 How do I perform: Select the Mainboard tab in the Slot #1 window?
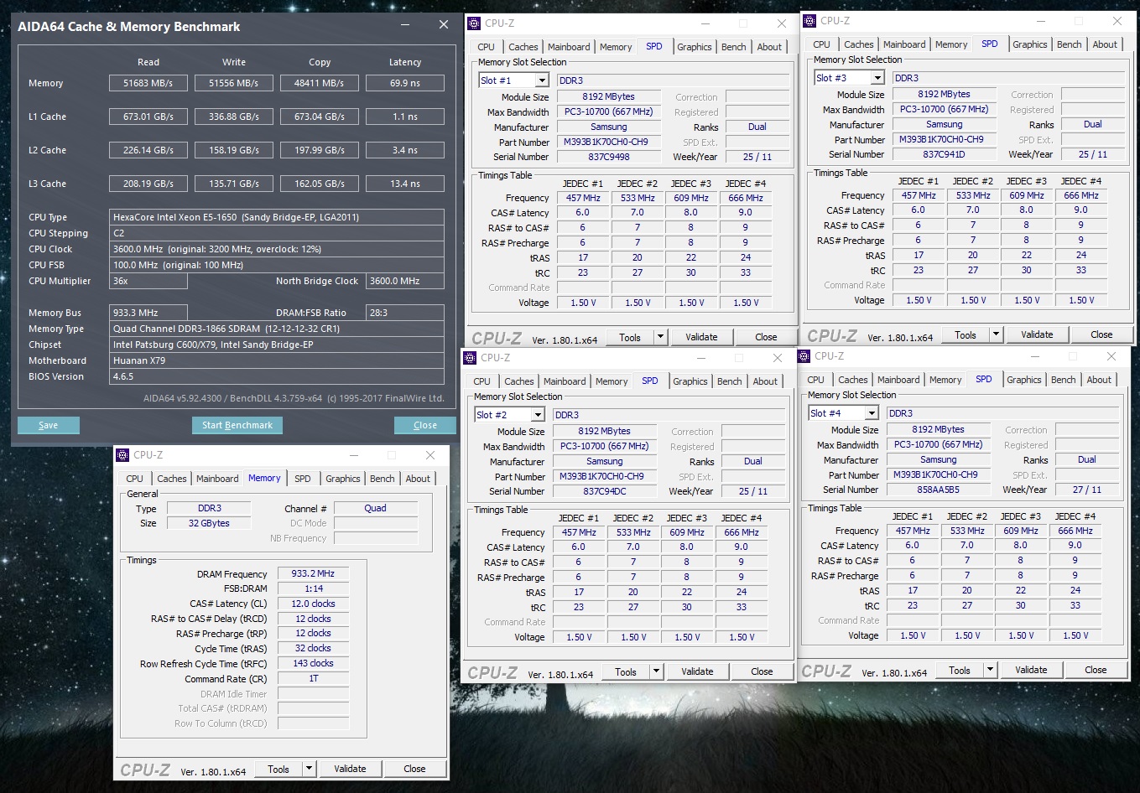coord(569,47)
